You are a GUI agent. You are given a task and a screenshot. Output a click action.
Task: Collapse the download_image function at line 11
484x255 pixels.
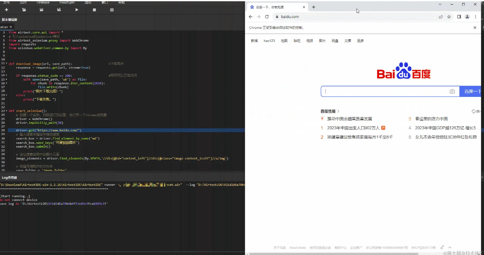click(x=6, y=64)
